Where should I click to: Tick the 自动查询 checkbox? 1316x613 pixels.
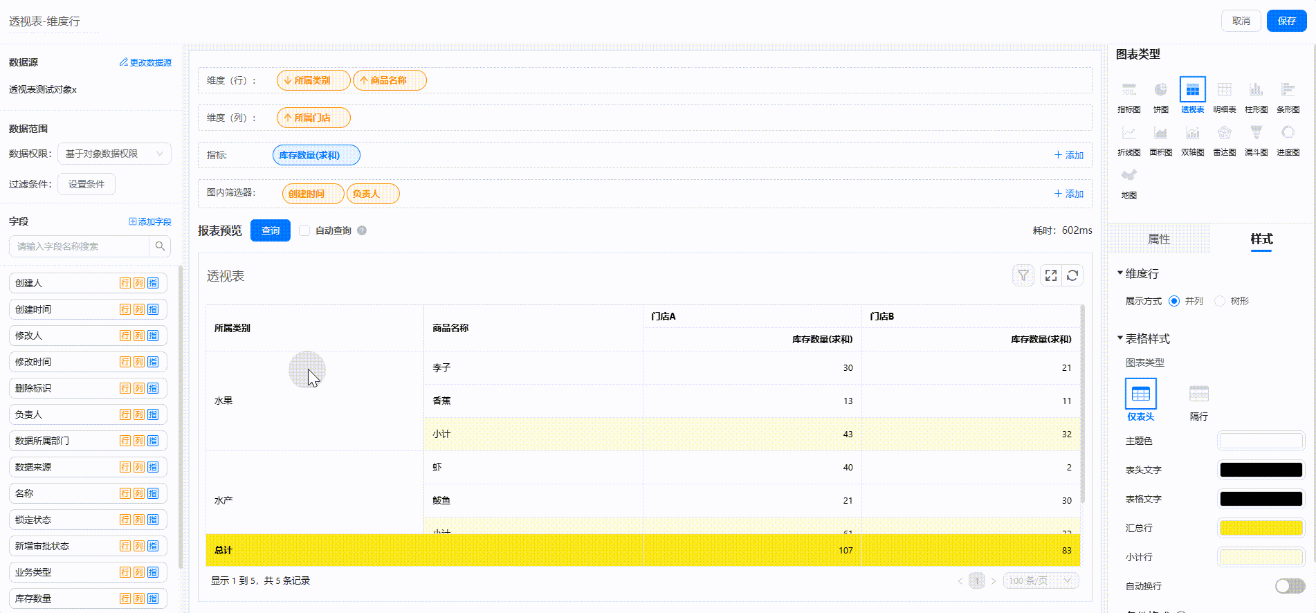pos(304,230)
